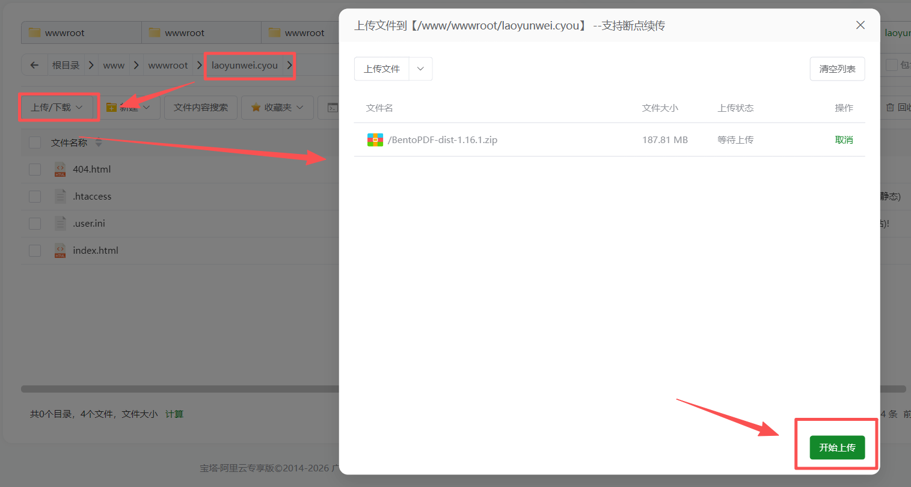The height and width of the screenshot is (487, 911).
Task: Click the index.html file icon
Action: click(60, 251)
